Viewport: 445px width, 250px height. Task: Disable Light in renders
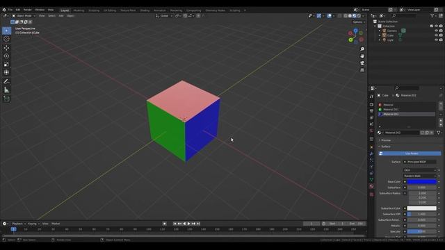[441, 40]
